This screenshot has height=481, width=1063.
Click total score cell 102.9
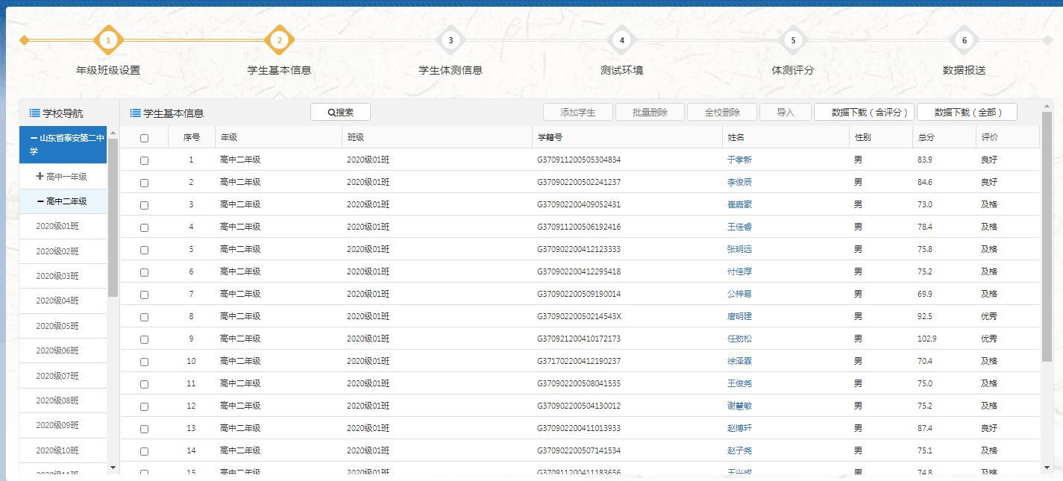[x=926, y=339]
